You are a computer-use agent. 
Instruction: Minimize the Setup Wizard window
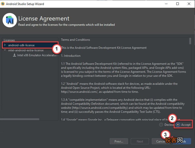pos(166,4)
